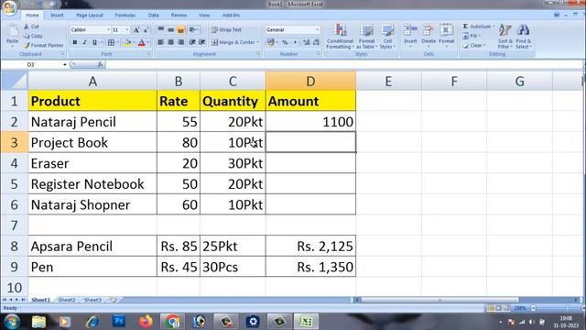586x330 pixels.
Task: Open Firefox from the taskbar
Action: click(146, 322)
